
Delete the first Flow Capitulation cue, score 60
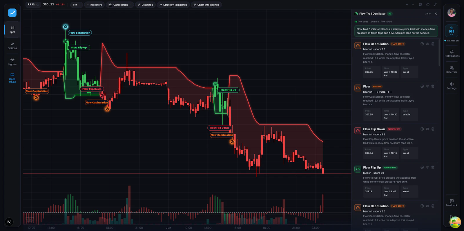tap(433, 44)
